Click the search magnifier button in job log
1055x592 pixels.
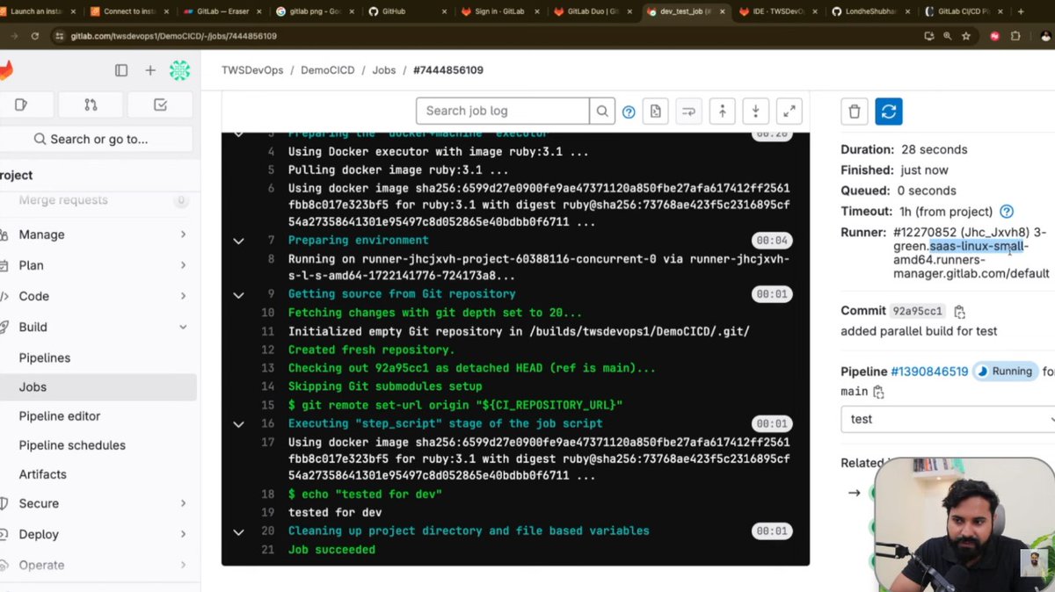pos(602,112)
